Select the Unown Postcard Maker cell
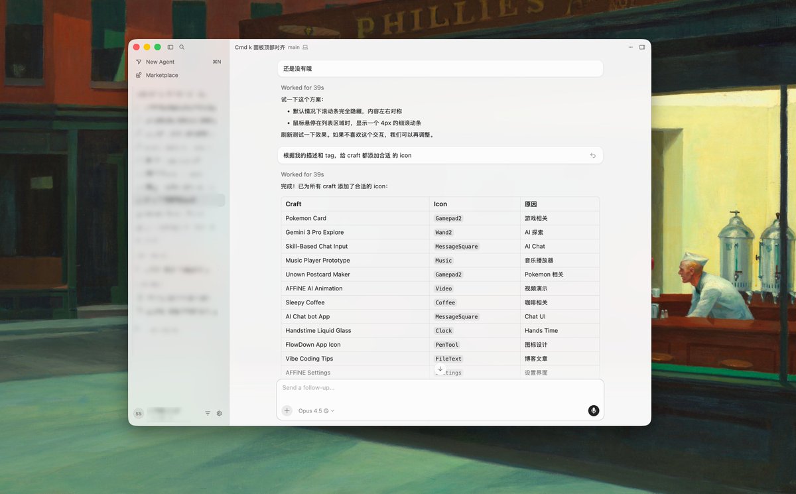Image resolution: width=796 pixels, height=494 pixels. point(355,275)
